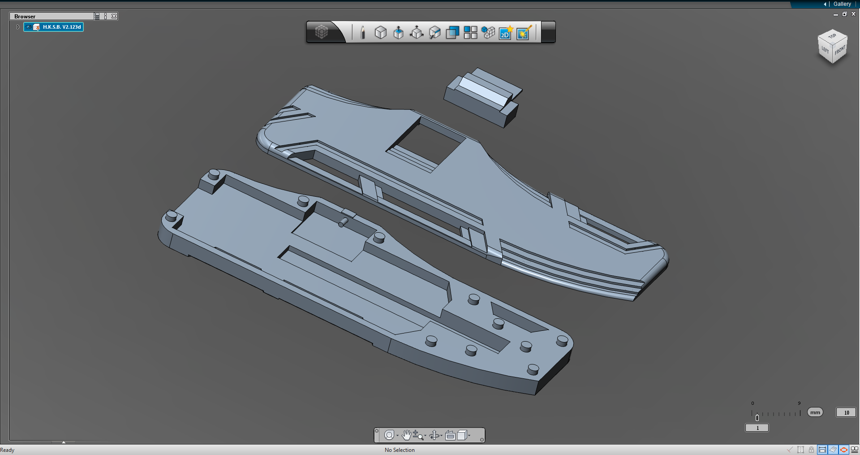
Task: Click the Browser panel options icon
Action: (106, 16)
